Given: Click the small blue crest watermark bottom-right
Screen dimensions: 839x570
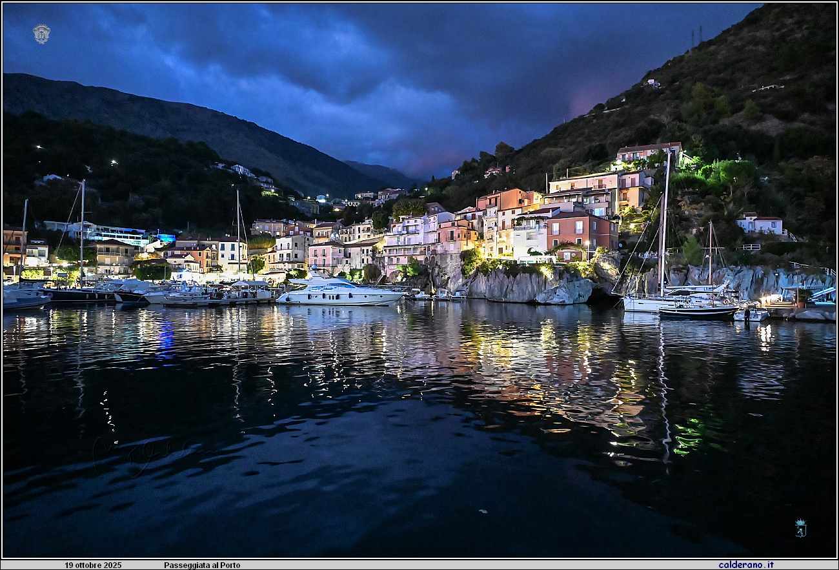Looking at the screenshot, I should click(x=800, y=528).
